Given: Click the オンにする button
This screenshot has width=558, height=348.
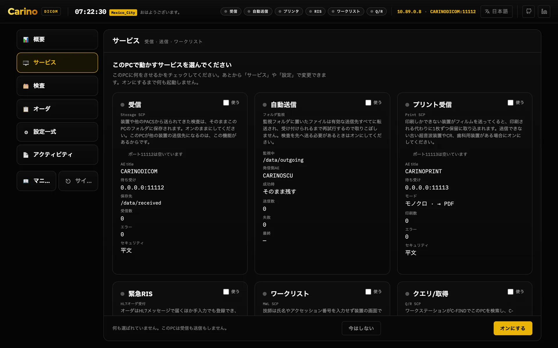Looking at the screenshot, I should tap(513, 328).
